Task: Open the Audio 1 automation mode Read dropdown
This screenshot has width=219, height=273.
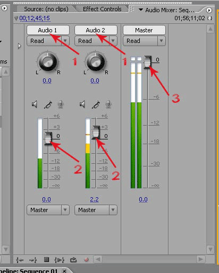Action: tap(48, 41)
